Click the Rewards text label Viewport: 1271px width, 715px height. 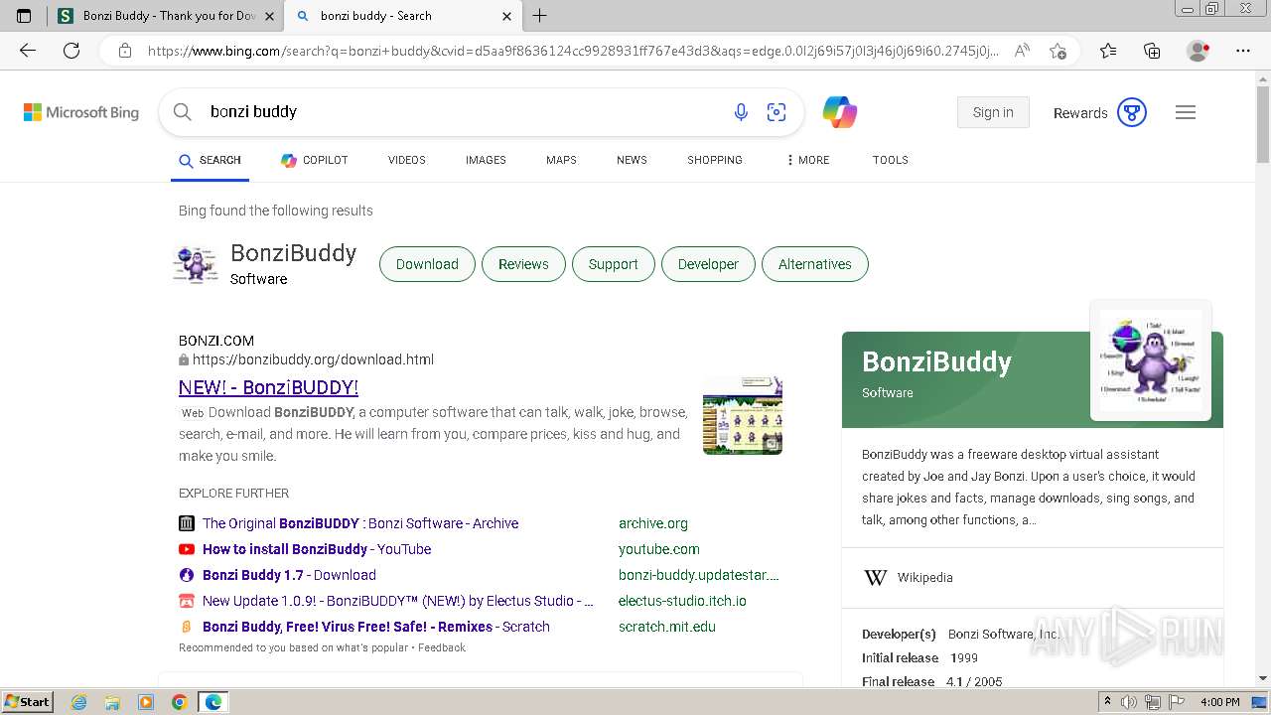tap(1080, 113)
